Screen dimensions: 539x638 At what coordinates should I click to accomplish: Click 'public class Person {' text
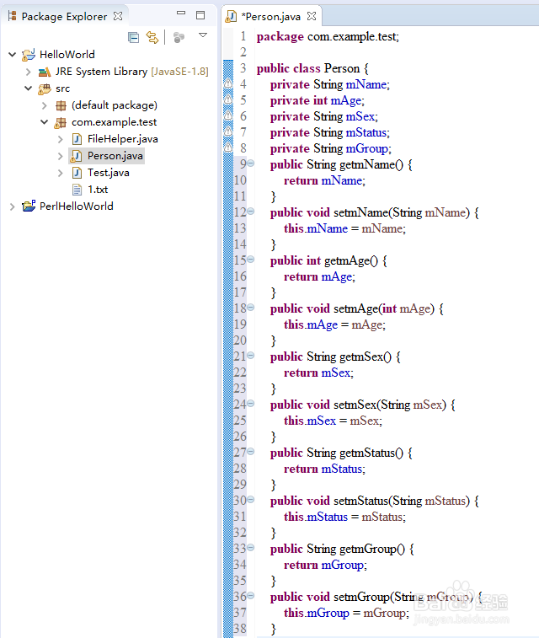point(312,68)
